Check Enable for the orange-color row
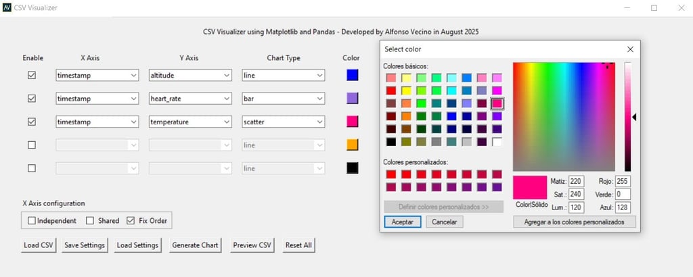The height and width of the screenshot is (277, 693). coord(32,145)
